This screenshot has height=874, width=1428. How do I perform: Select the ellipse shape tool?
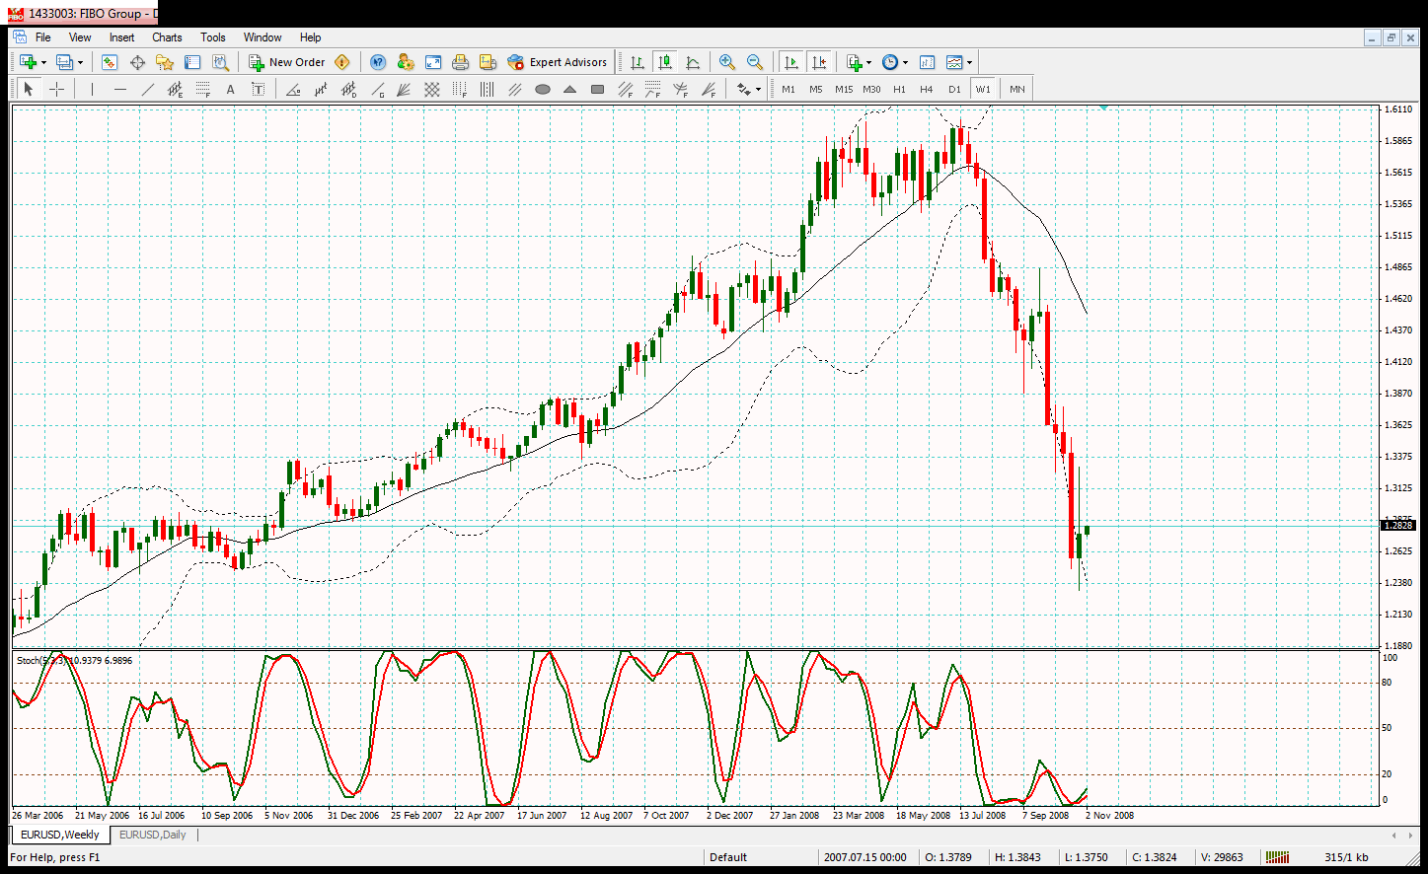(542, 89)
